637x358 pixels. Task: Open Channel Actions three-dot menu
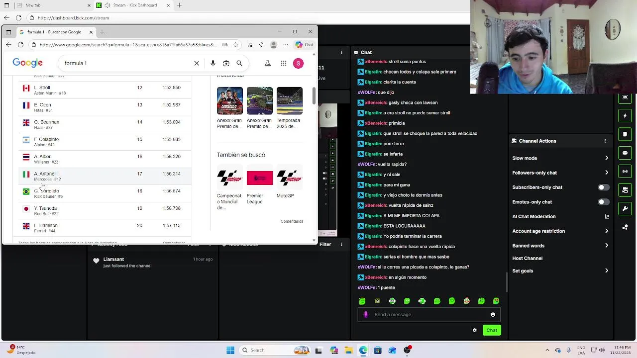click(x=605, y=141)
